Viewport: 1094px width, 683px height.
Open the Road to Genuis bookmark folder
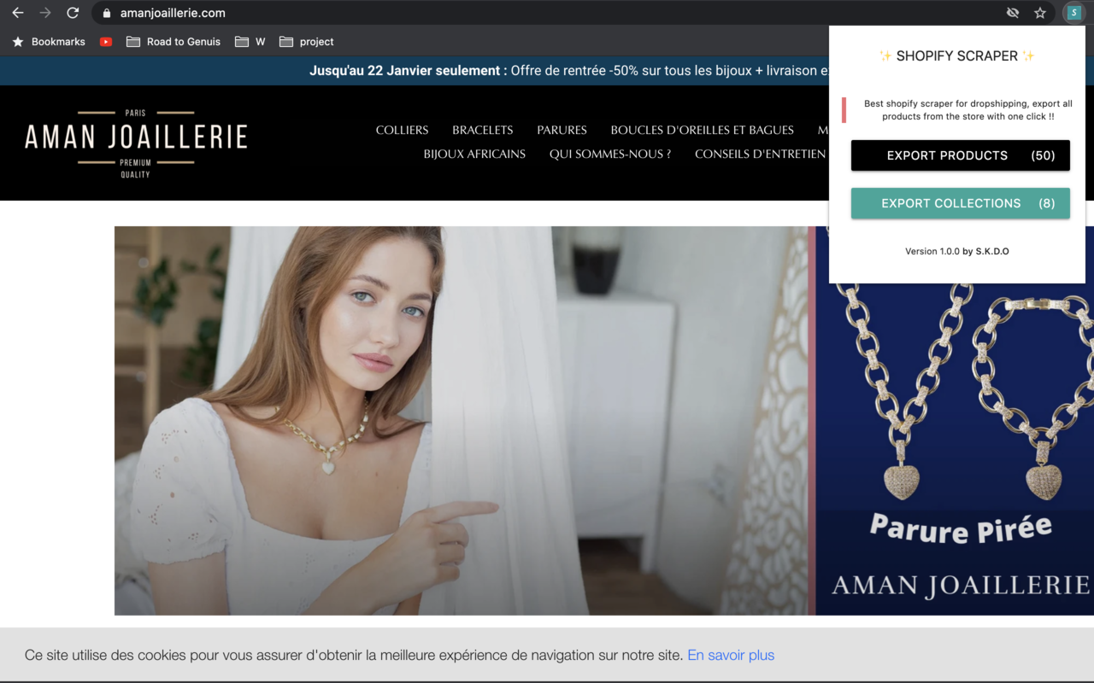174,41
